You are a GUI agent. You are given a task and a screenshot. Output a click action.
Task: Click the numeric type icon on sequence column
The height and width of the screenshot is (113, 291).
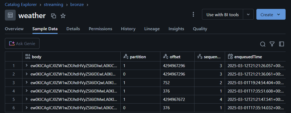click(200, 57)
